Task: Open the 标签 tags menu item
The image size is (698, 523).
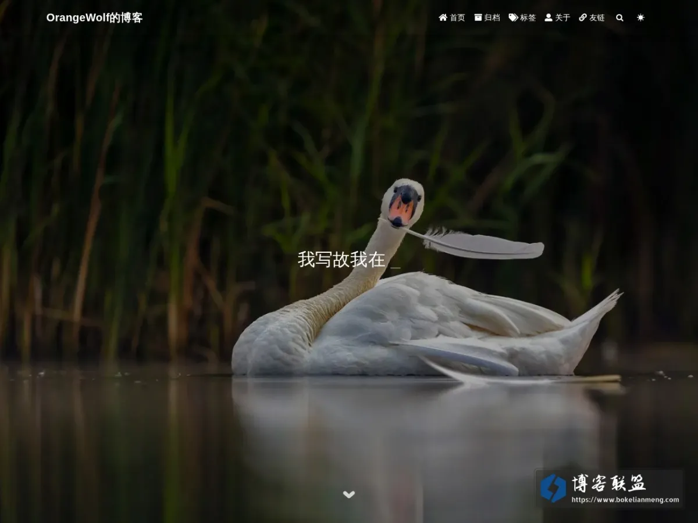Action: (x=522, y=17)
